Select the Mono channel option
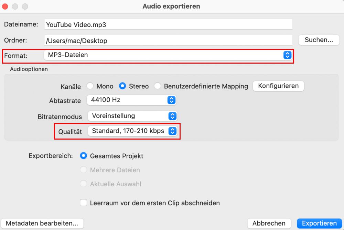 (x=90, y=86)
